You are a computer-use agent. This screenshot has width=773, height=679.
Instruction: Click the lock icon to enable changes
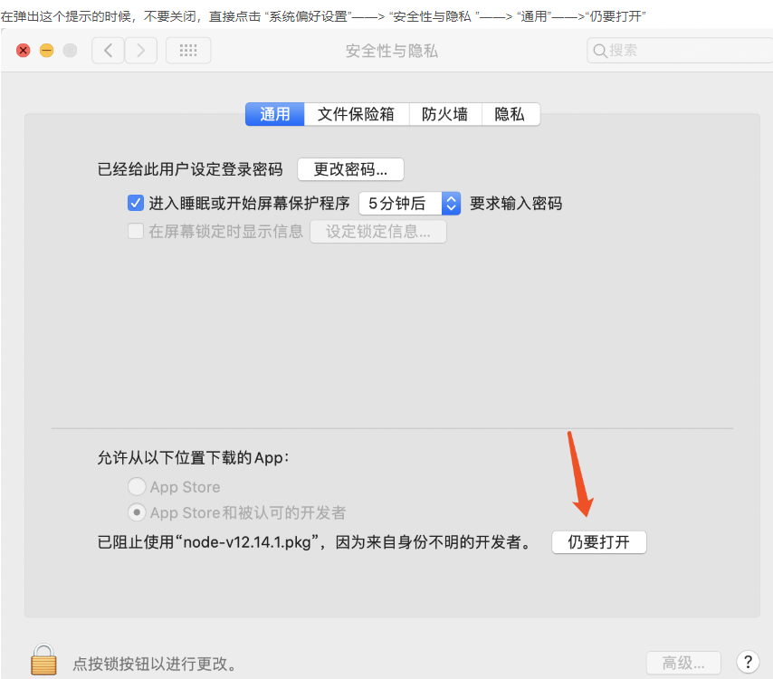pos(43,659)
